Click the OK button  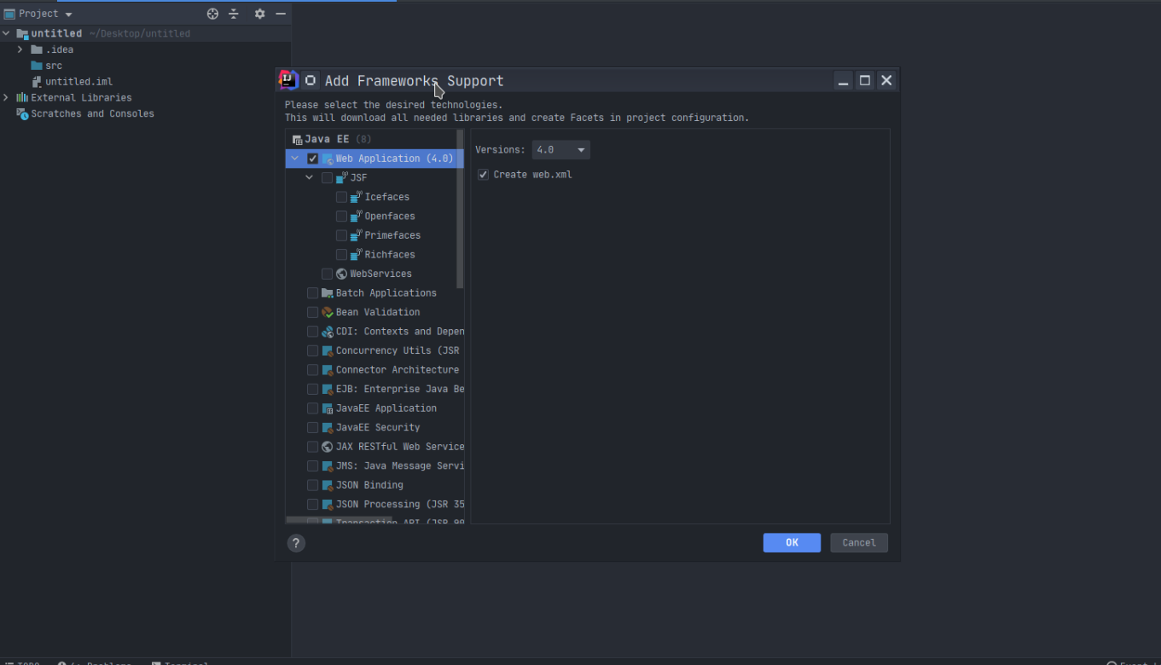click(792, 542)
